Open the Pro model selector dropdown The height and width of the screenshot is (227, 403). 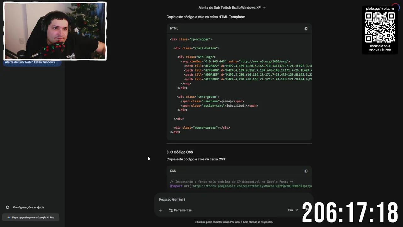coord(293,210)
